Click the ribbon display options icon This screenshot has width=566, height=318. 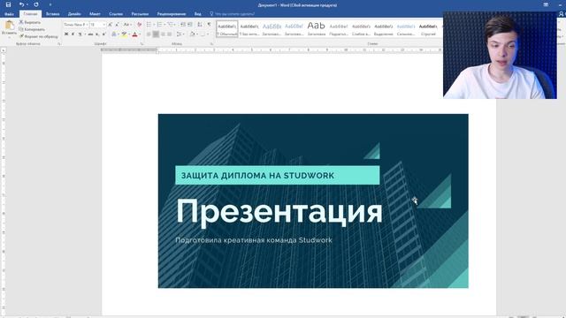546,4
